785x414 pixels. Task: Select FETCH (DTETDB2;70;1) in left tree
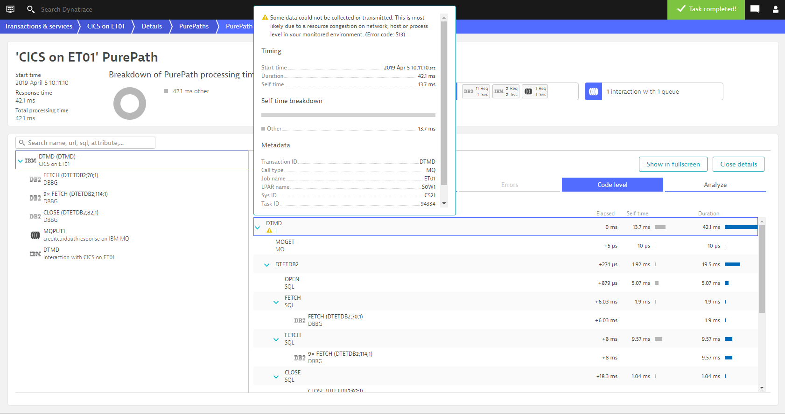(x=132, y=179)
